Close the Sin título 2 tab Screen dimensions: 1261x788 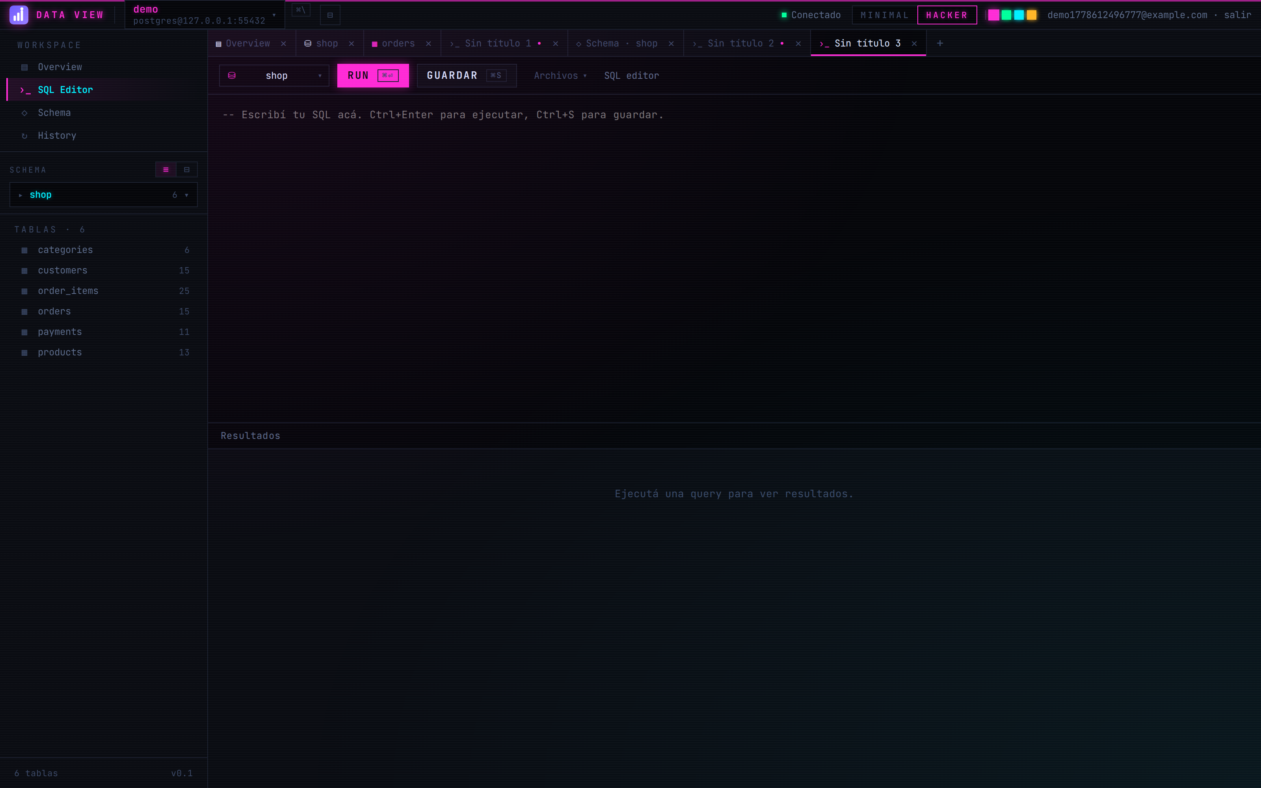(798, 44)
